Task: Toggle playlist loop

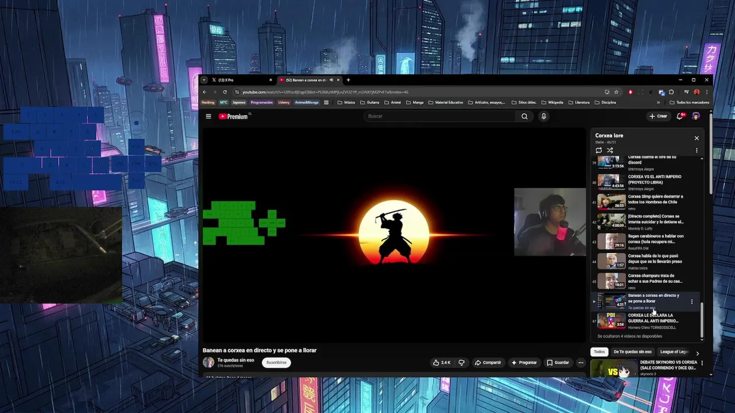Action: click(x=599, y=150)
